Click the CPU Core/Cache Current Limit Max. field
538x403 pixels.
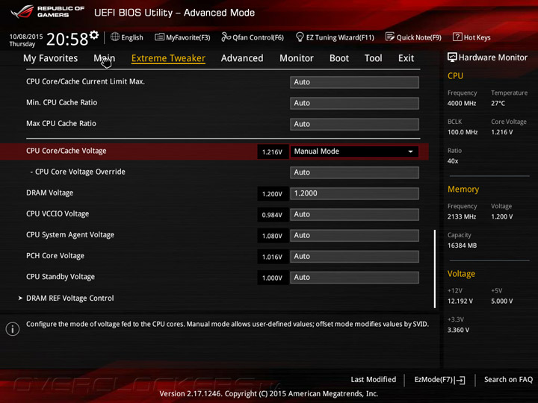[354, 82]
